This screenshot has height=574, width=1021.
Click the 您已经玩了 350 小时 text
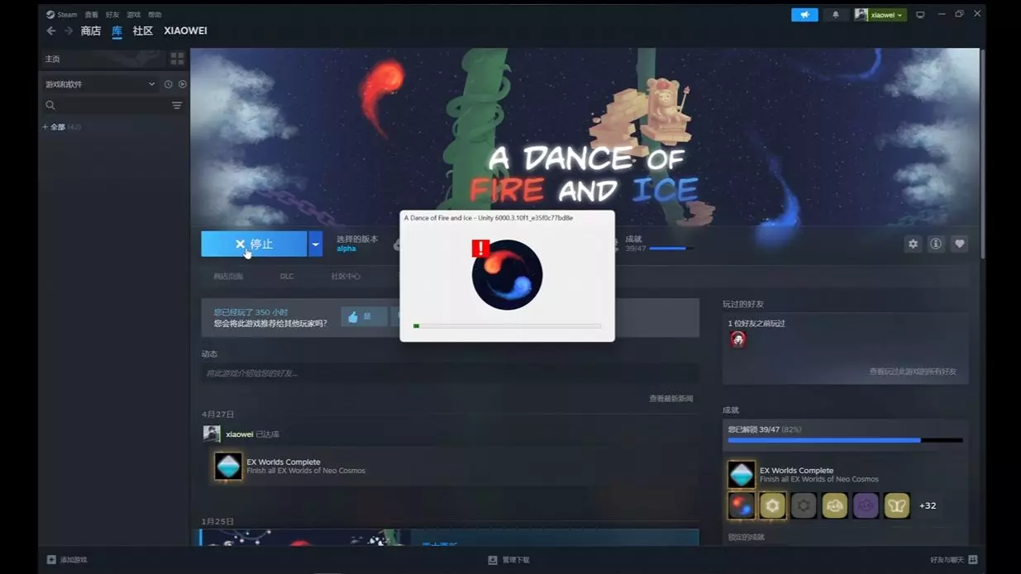[250, 312]
